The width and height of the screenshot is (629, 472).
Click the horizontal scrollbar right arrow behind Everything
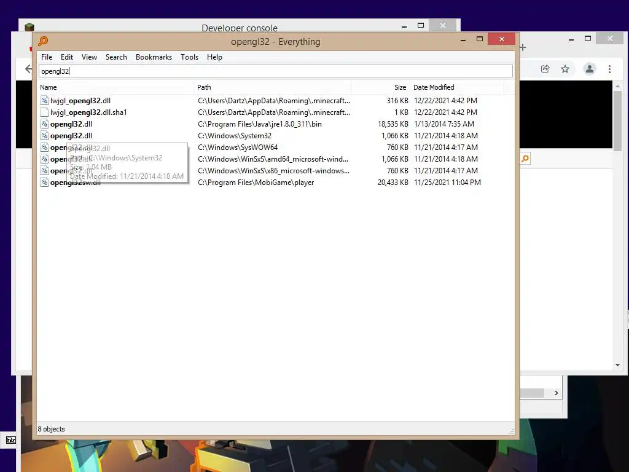point(556,393)
